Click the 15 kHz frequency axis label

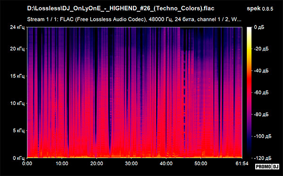pos(17,76)
